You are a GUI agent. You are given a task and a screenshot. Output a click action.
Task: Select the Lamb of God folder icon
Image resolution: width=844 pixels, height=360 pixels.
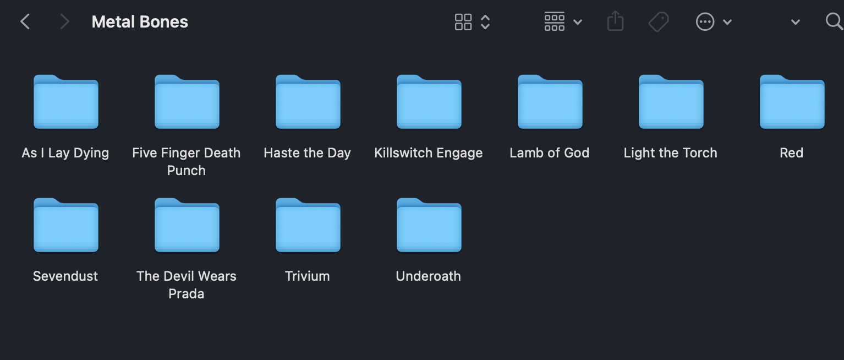pos(550,102)
